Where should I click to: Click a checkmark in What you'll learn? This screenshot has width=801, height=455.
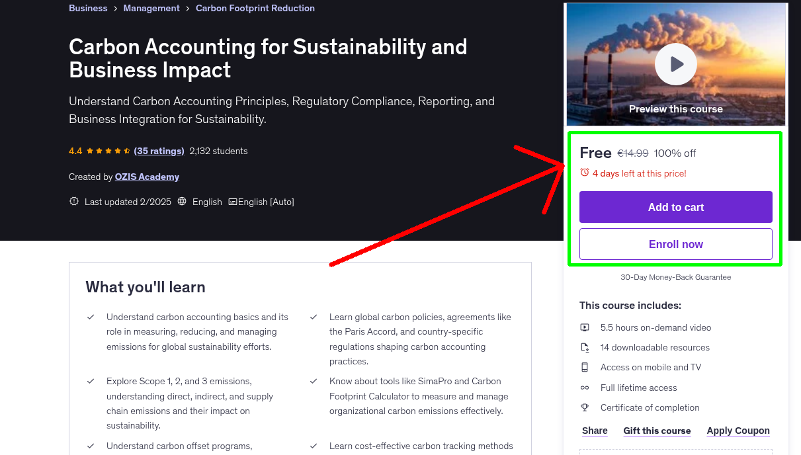click(x=91, y=317)
